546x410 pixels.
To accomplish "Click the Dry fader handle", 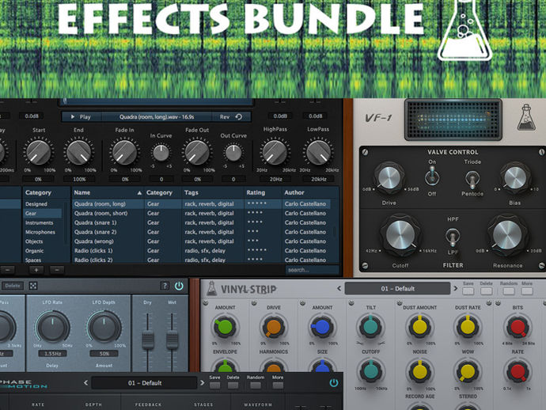I will point(148,340).
